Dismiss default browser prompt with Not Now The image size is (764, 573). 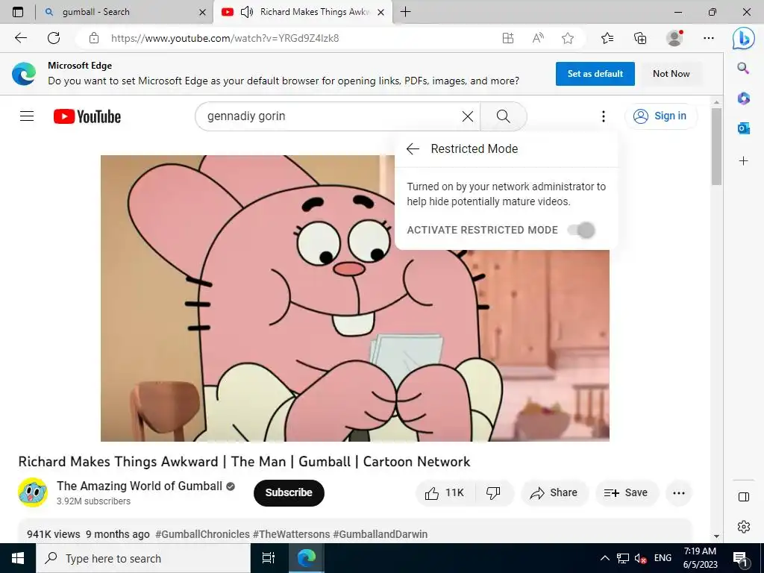(671, 74)
